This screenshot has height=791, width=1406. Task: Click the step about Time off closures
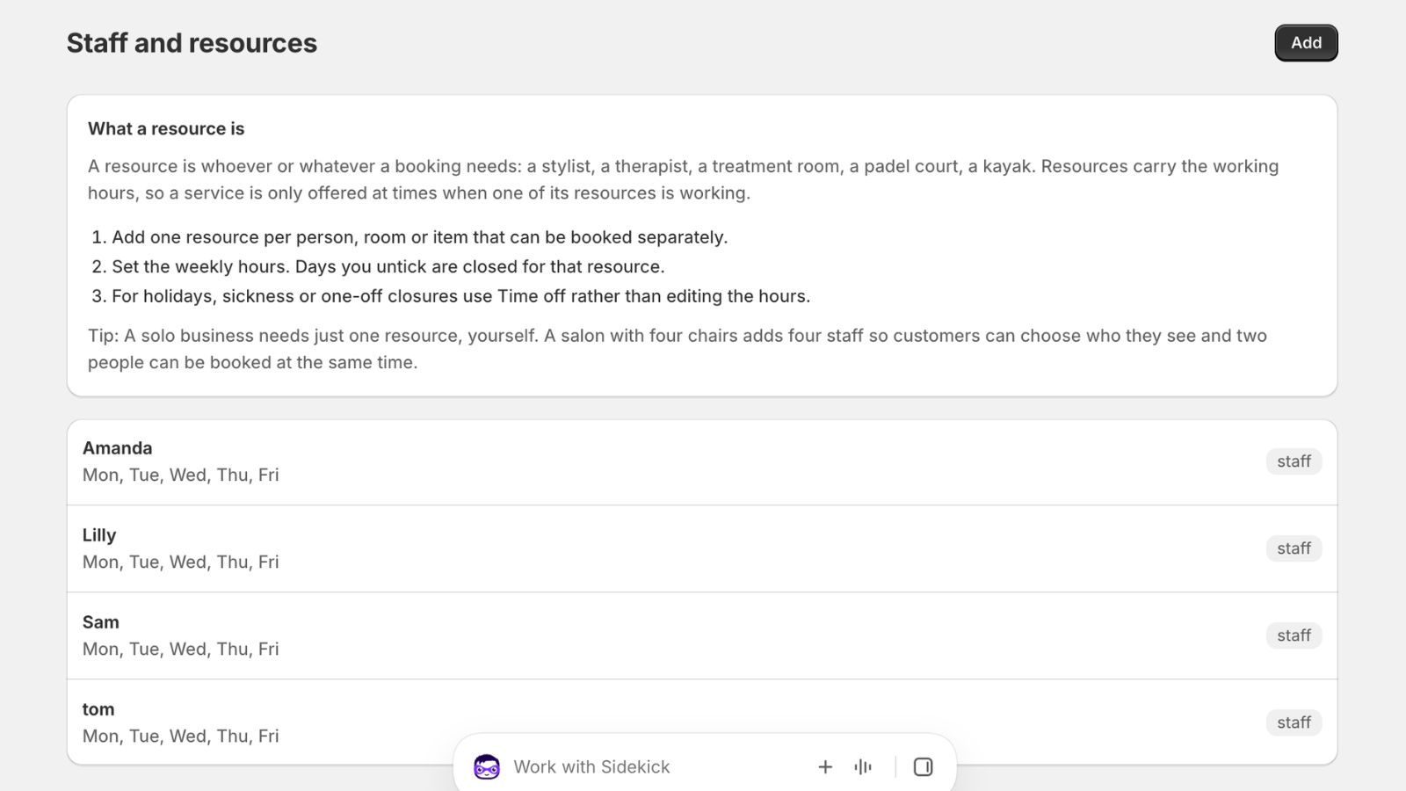[460, 296]
